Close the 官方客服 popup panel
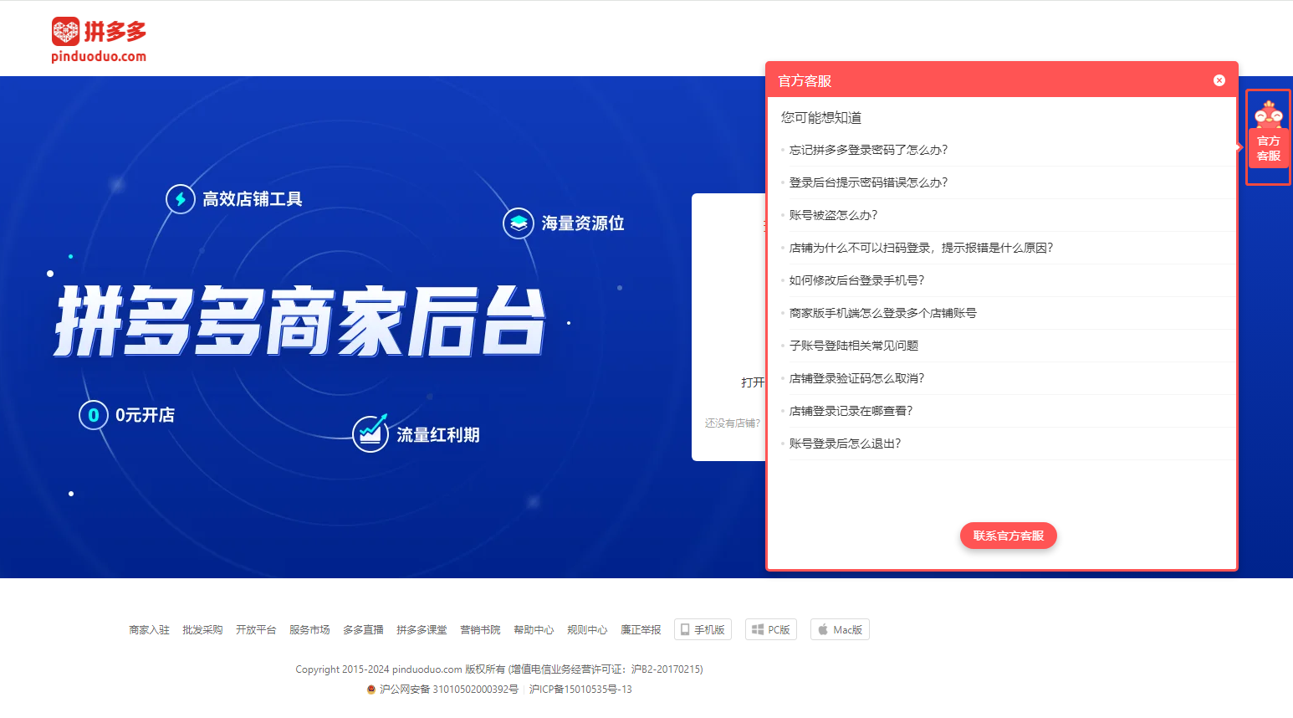 (1219, 80)
